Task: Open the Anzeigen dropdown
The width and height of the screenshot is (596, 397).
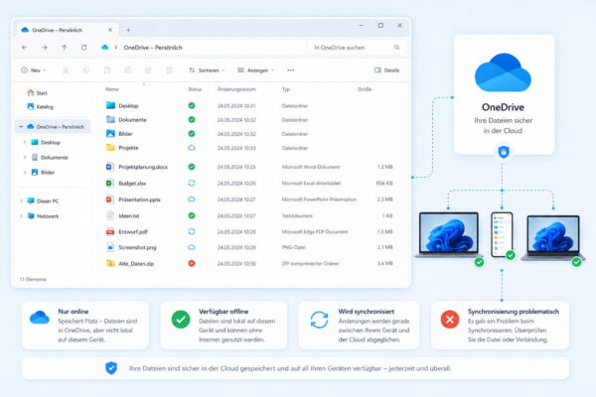Action: 256,70
